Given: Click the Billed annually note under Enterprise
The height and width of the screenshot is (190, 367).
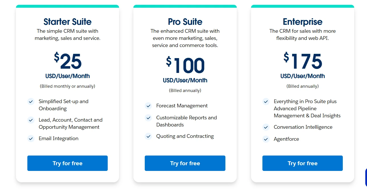Looking at the screenshot, I should click(302, 86).
